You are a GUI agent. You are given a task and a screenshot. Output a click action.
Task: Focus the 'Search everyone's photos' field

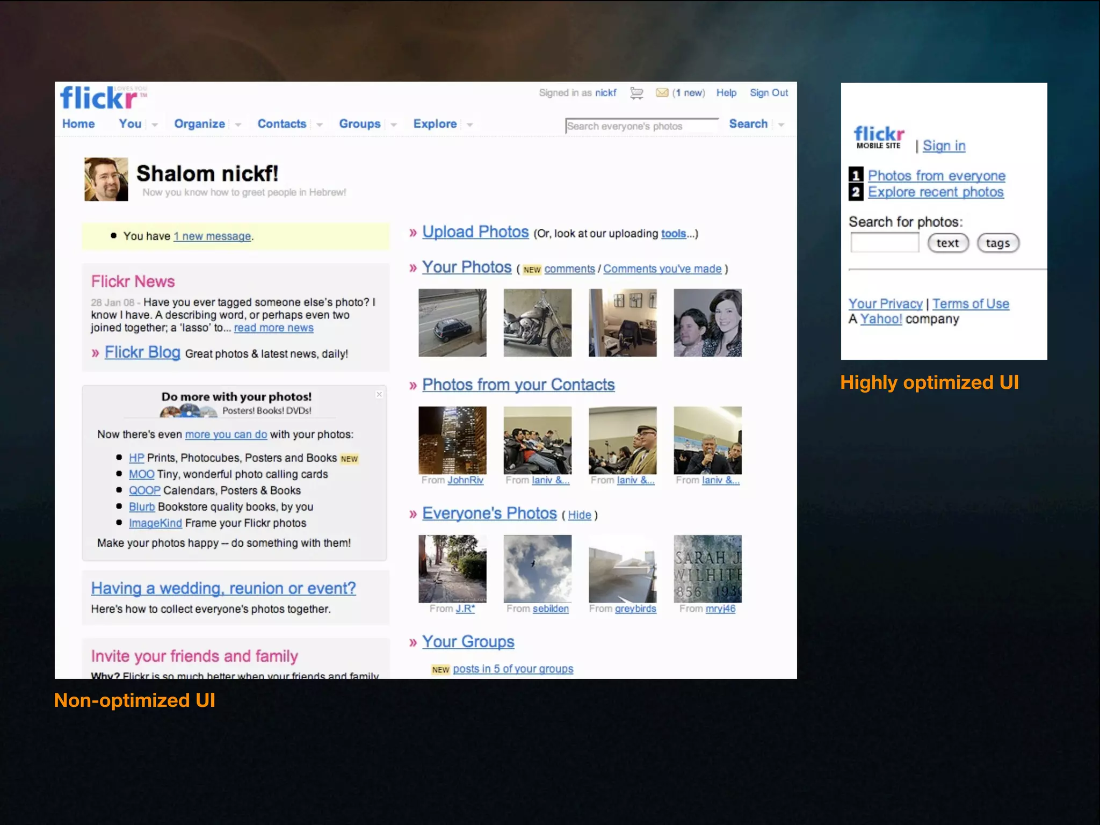click(x=642, y=126)
